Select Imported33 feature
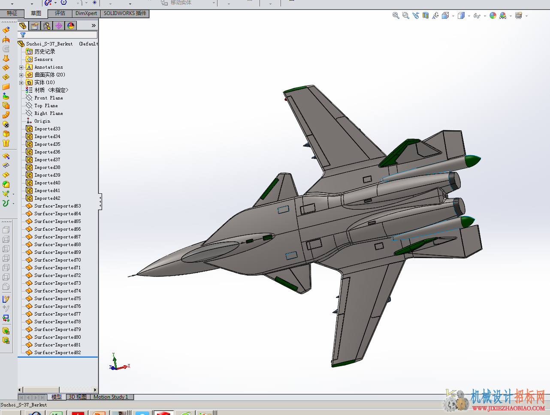Screen dimensions: 550x415 coord(47,129)
